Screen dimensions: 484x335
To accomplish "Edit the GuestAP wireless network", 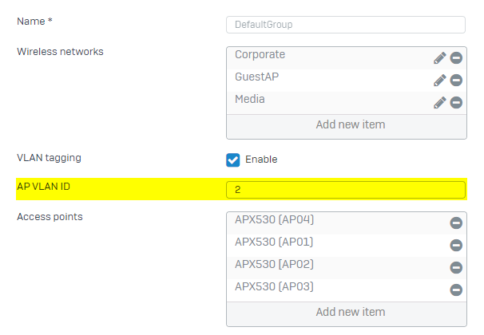I will (x=440, y=81).
